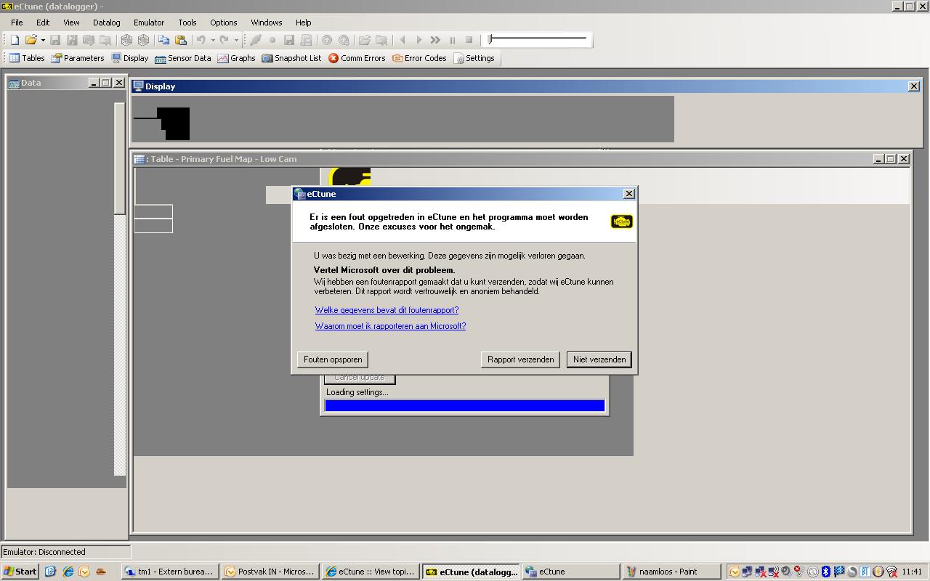Open the Datalog menu
930x581 pixels.
tap(106, 23)
